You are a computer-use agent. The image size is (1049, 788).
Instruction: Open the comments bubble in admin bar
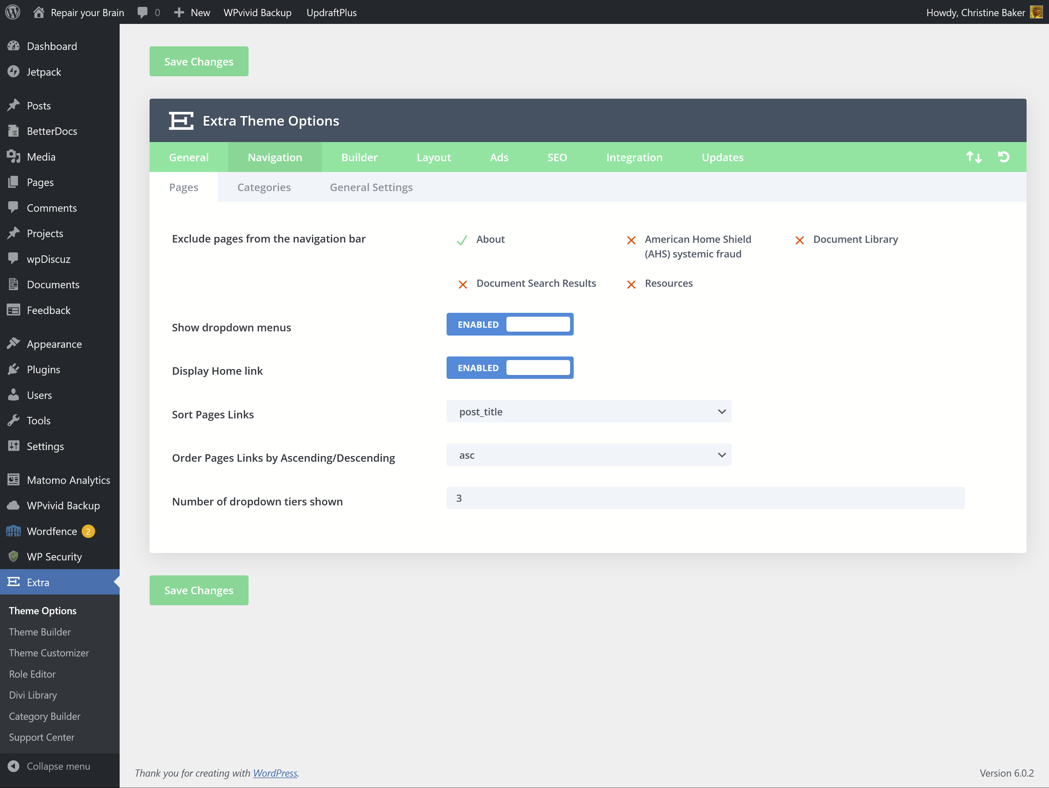[x=142, y=12]
